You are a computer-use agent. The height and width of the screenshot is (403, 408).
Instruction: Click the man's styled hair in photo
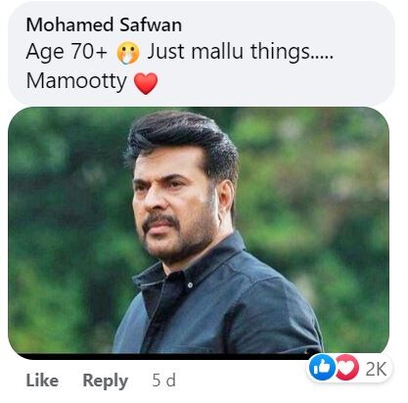tap(183, 137)
